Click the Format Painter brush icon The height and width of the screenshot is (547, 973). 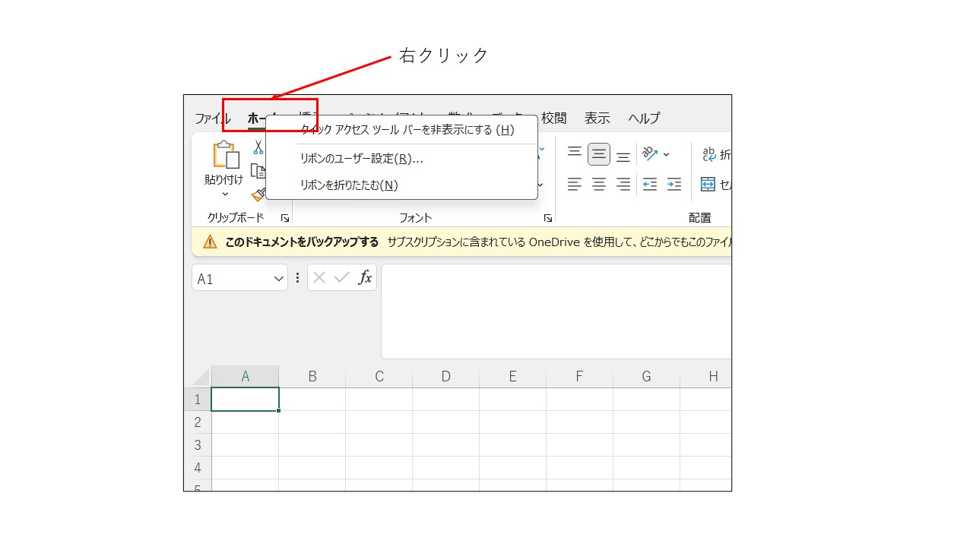pyautogui.click(x=258, y=194)
